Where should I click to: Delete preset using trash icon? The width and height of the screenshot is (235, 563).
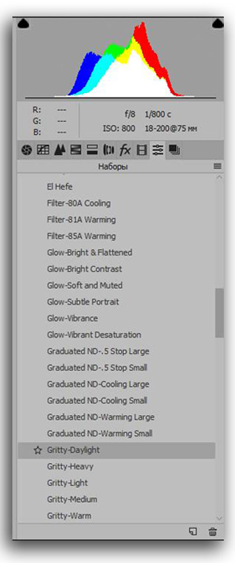pyautogui.click(x=213, y=532)
